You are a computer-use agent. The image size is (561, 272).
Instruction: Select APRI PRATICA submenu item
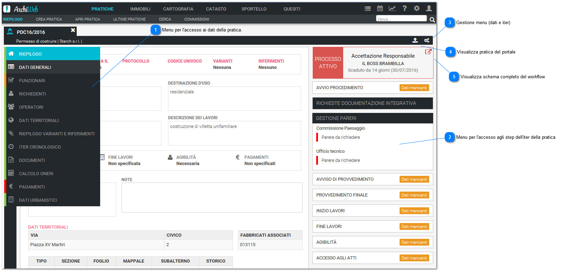pos(88,19)
